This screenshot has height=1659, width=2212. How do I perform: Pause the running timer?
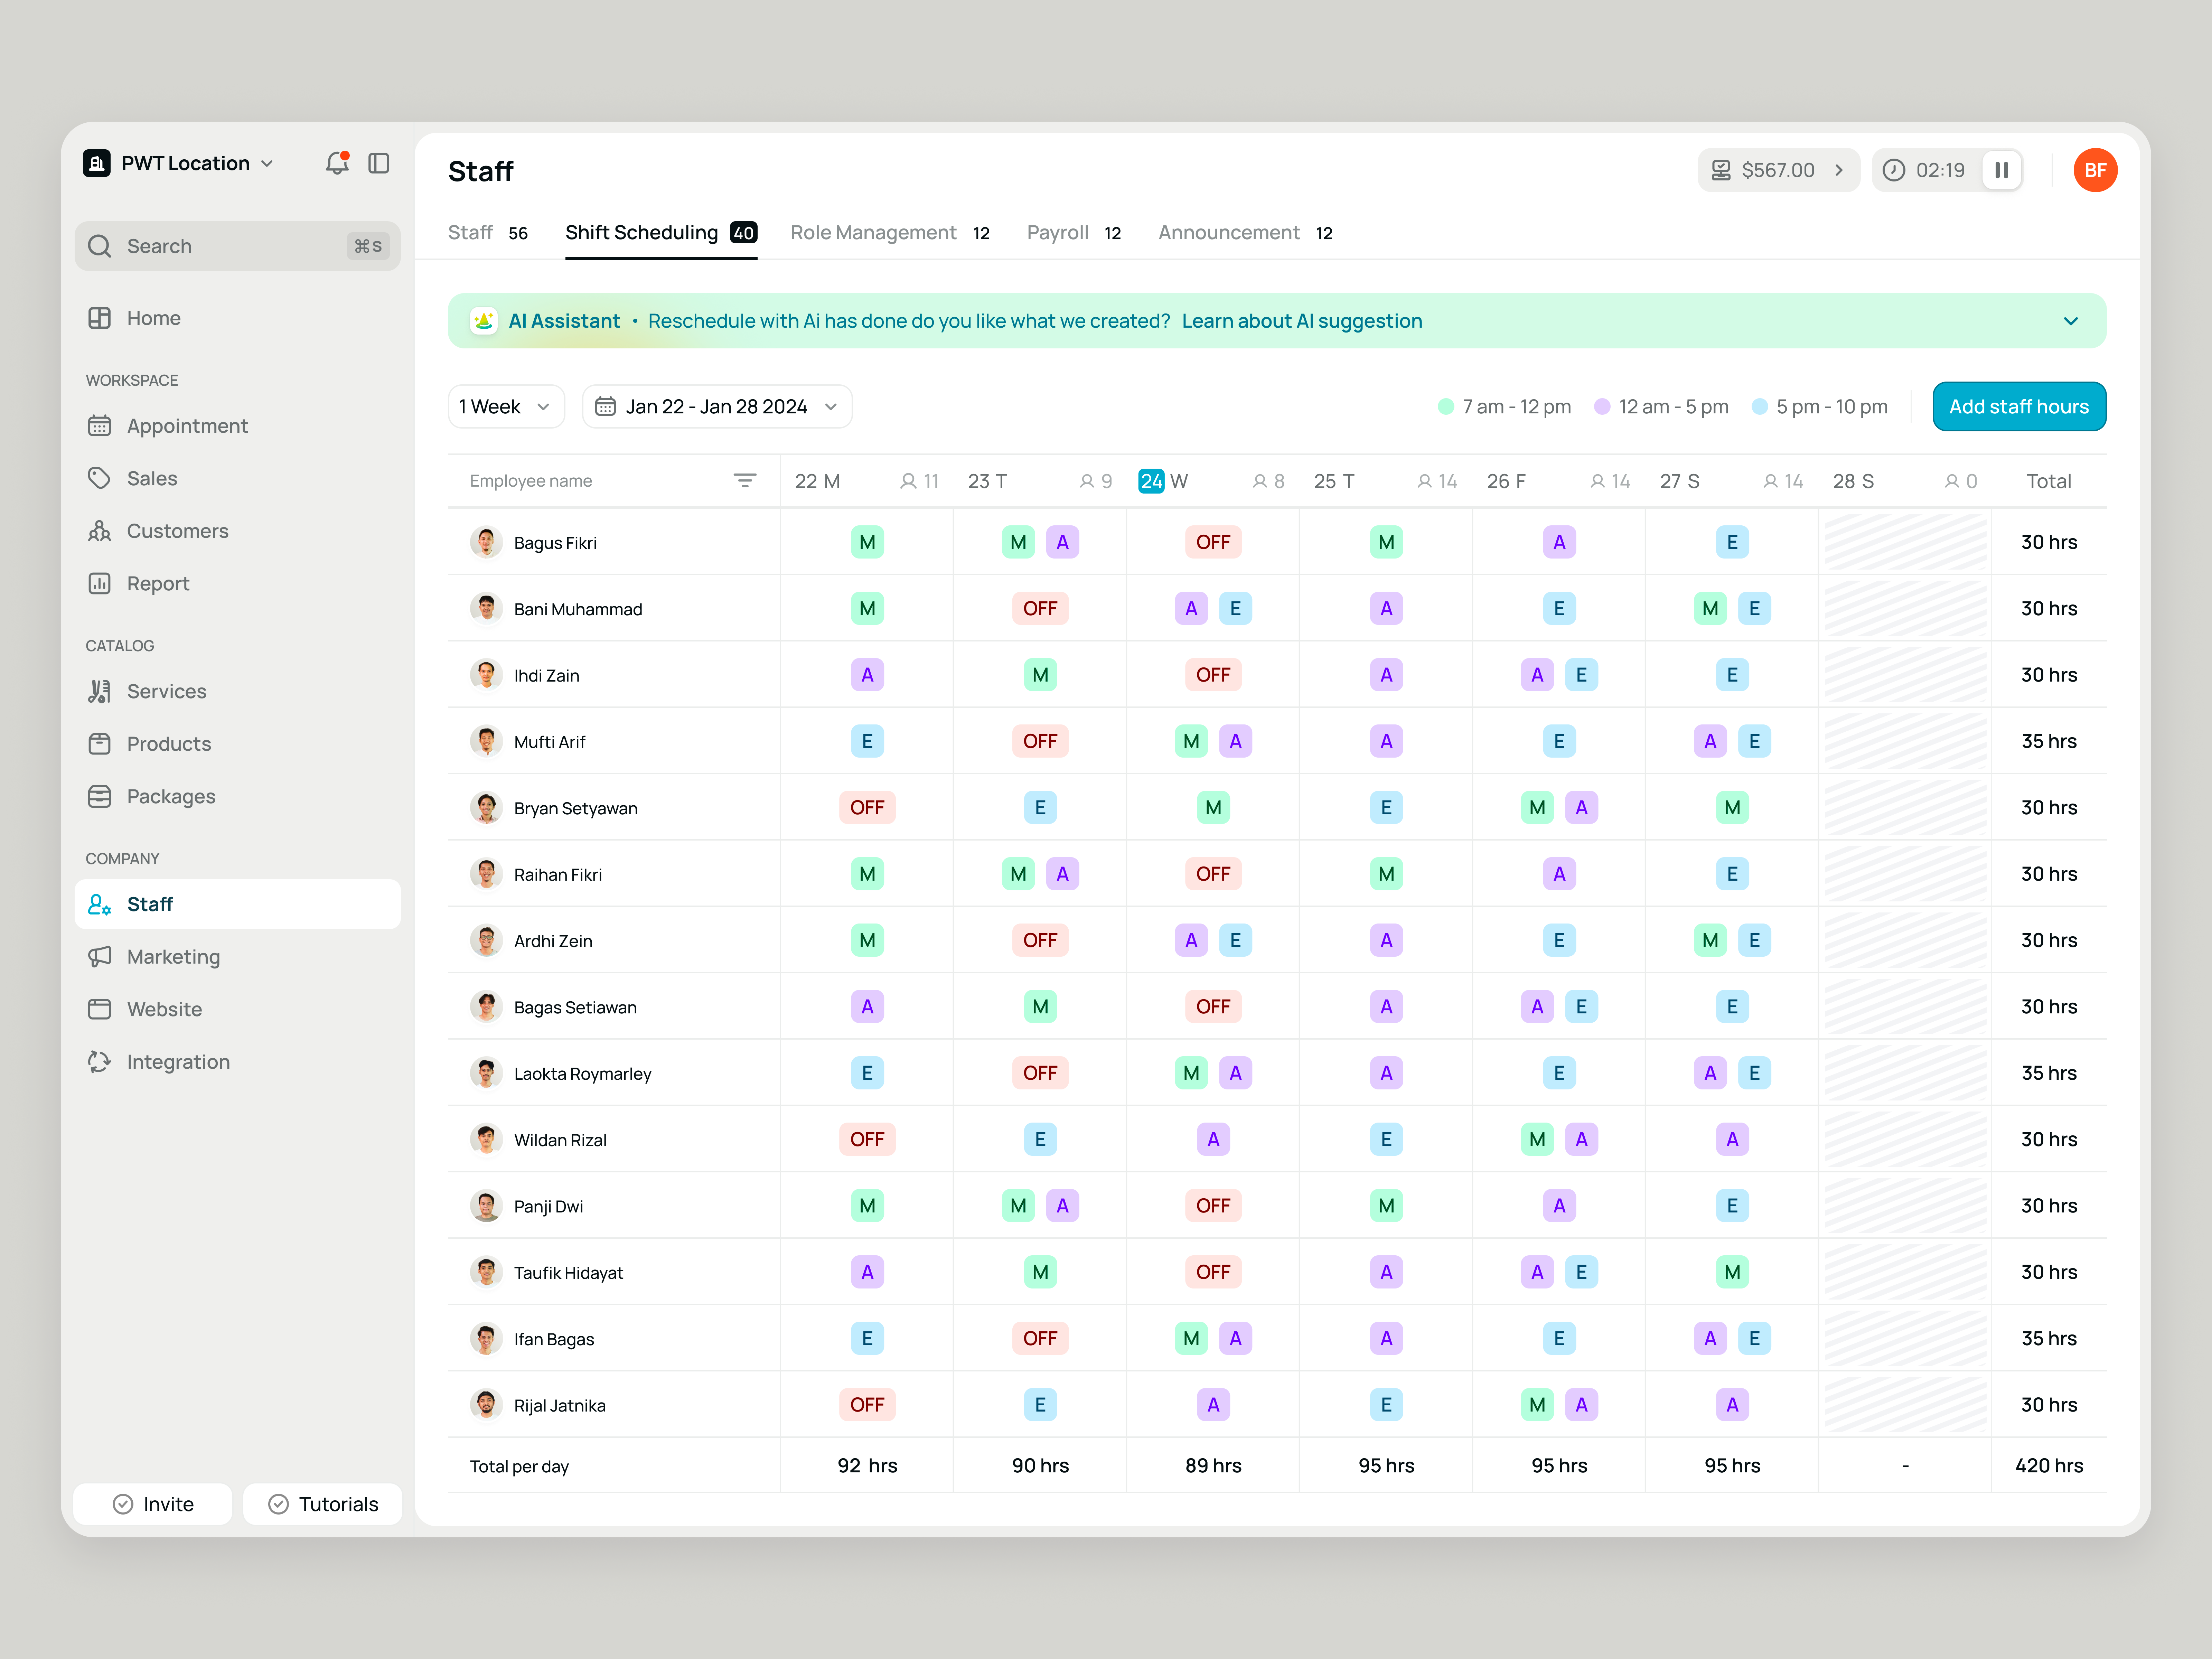[x=2002, y=170]
